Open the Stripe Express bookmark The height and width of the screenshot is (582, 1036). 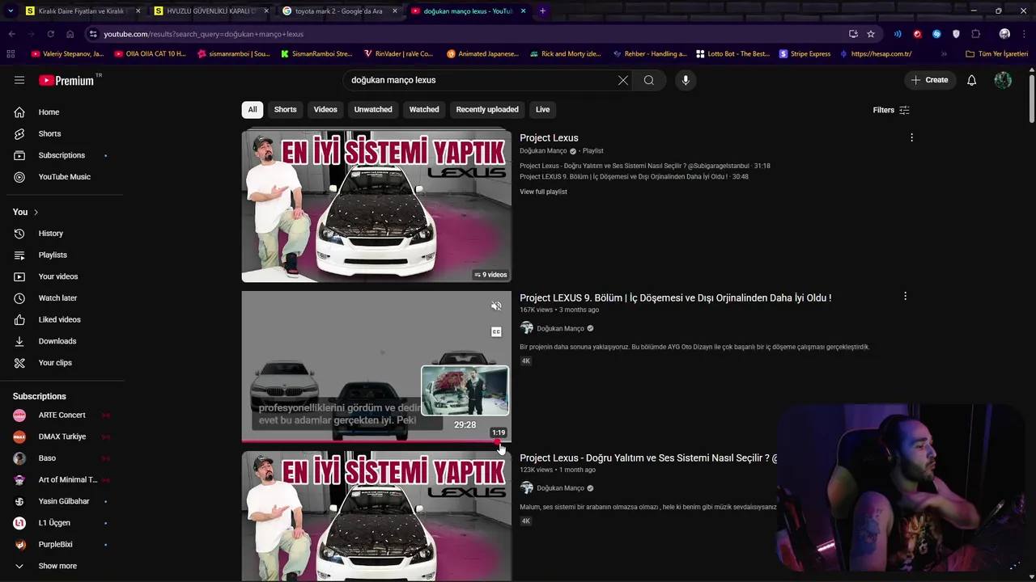click(805, 54)
